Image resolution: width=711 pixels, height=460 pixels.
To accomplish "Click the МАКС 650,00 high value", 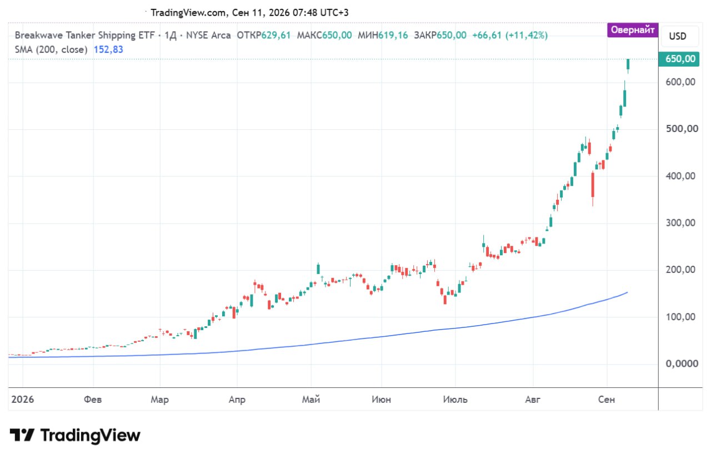I will coord(324,36).
